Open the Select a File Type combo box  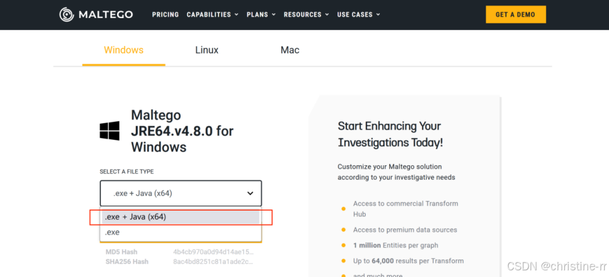180,193
